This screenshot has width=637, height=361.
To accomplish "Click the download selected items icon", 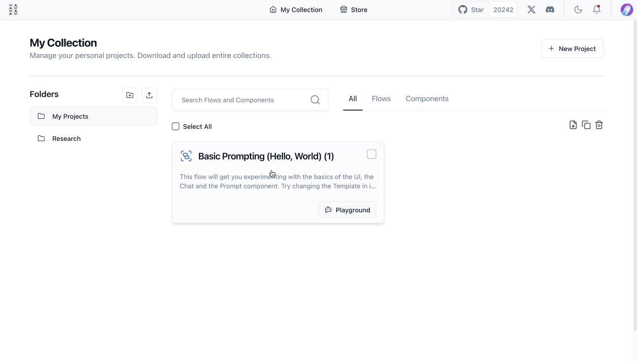I will click(x=573, y=125).
